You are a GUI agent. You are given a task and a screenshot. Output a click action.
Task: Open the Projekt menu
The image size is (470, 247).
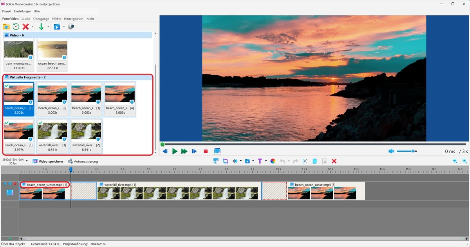coord(7,11)
